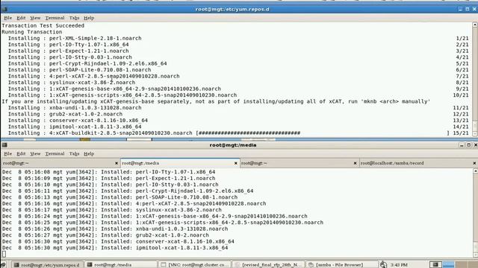Switch to the first workspace in the pager

point(435,265)
